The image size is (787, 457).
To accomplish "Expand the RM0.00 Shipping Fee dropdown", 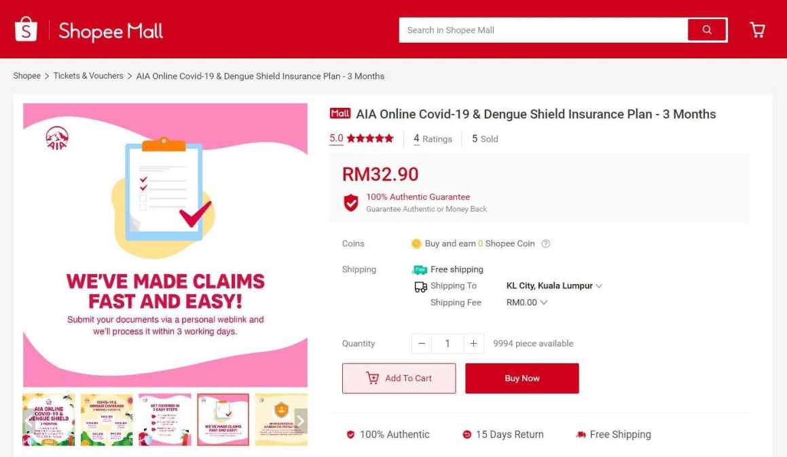I will 527,302.
